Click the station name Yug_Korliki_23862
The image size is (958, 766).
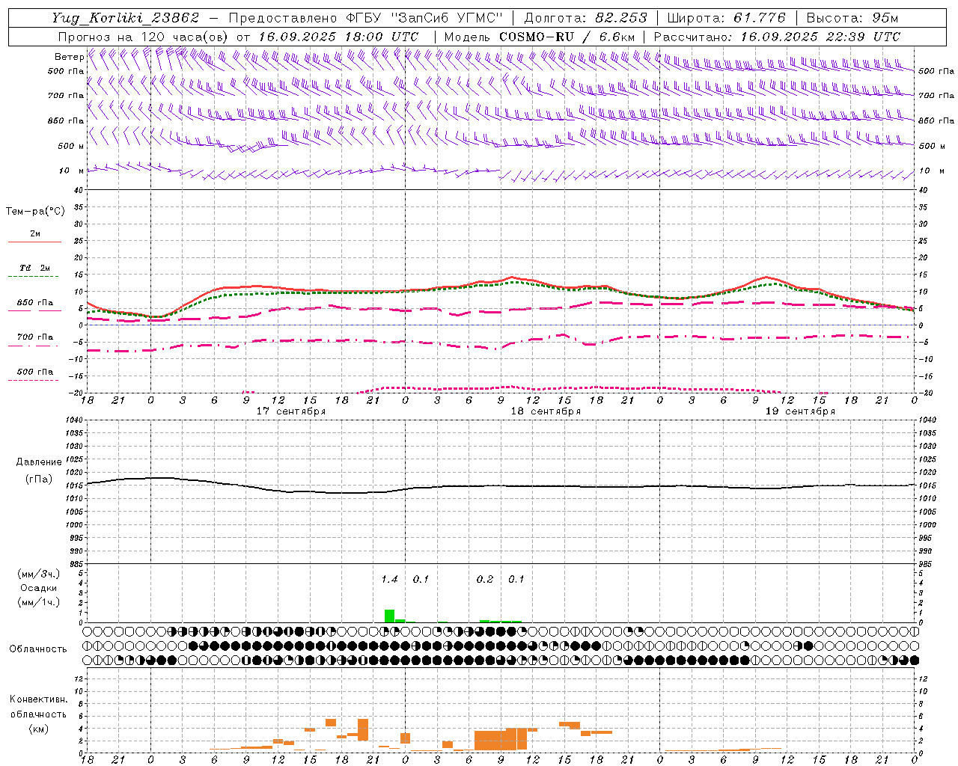(126, 18)
